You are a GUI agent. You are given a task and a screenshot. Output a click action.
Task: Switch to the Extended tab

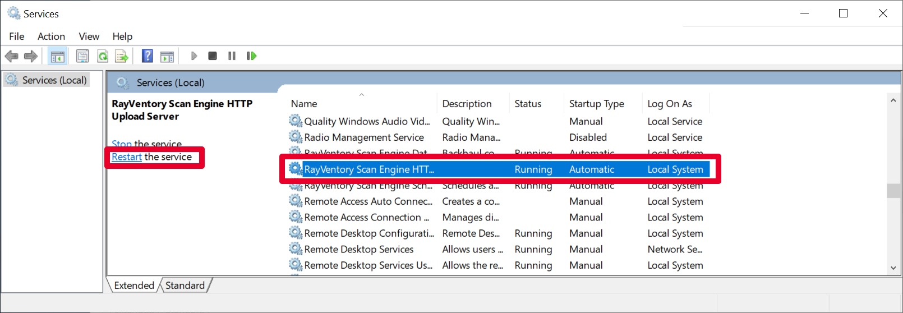[x=134, y=286]
